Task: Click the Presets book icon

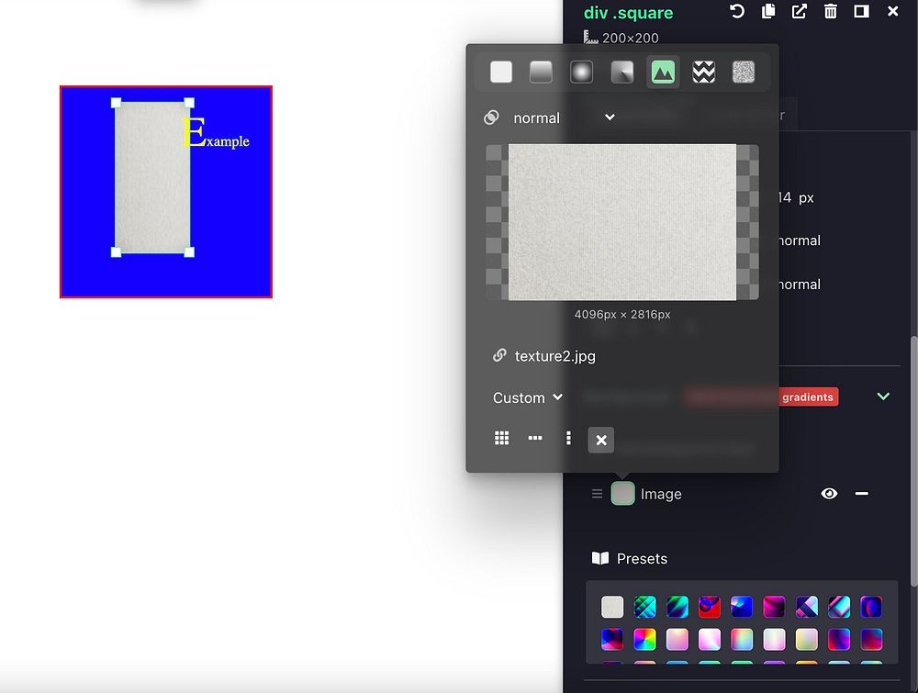Action: coord(600,558)
